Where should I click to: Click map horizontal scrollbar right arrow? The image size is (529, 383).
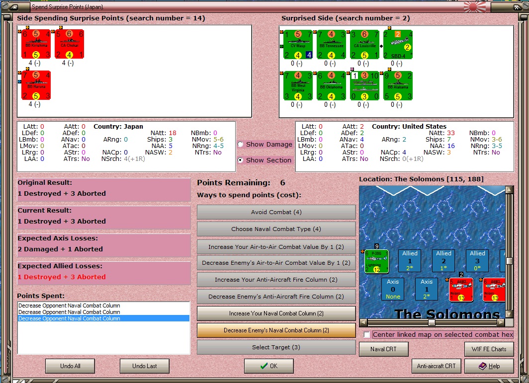501,323
